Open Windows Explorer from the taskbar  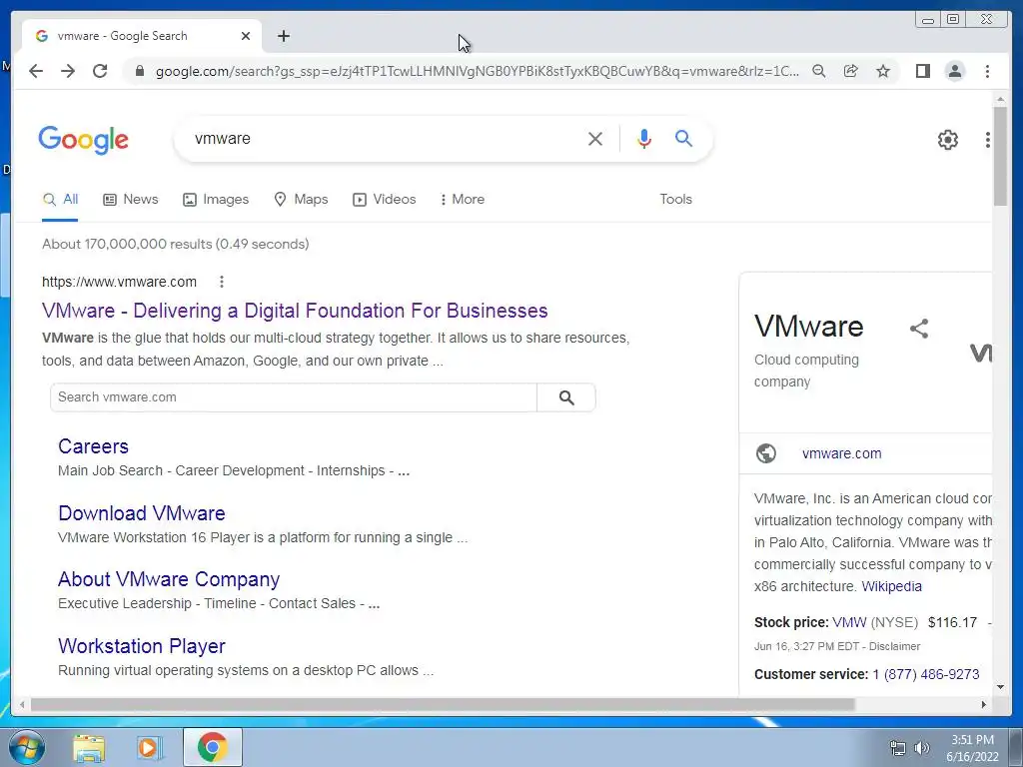click(89, 747)
